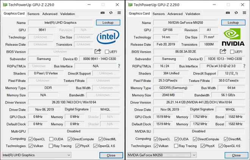Screen dimensions: 250x160
Task: Open hamburger menu in NVIDIA GPU-Z window
Action: click(244, 12)
